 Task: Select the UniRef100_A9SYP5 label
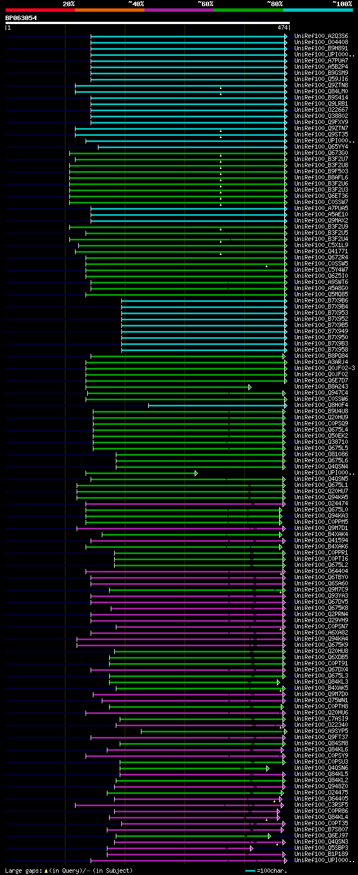322,731
